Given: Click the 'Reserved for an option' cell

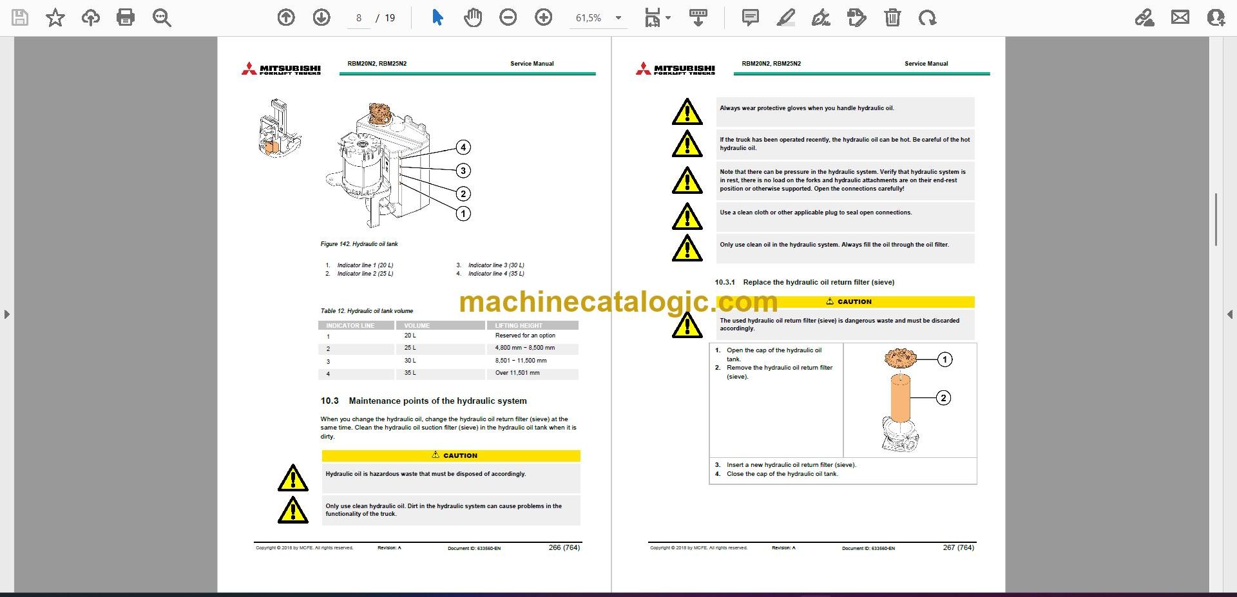Looking at the screenshot, I should 525,336.
